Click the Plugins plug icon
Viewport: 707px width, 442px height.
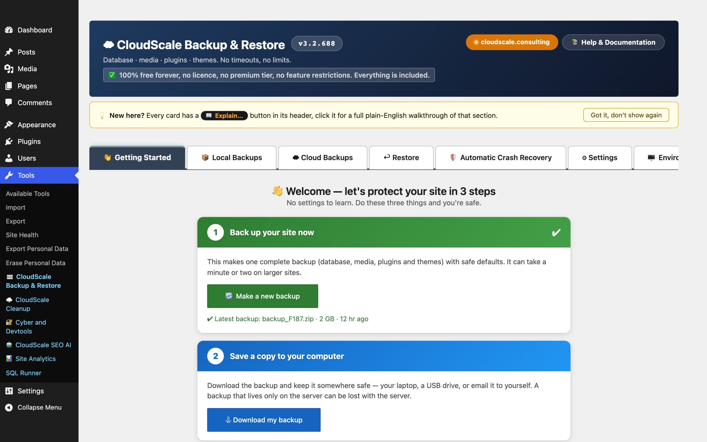(9, 141)
